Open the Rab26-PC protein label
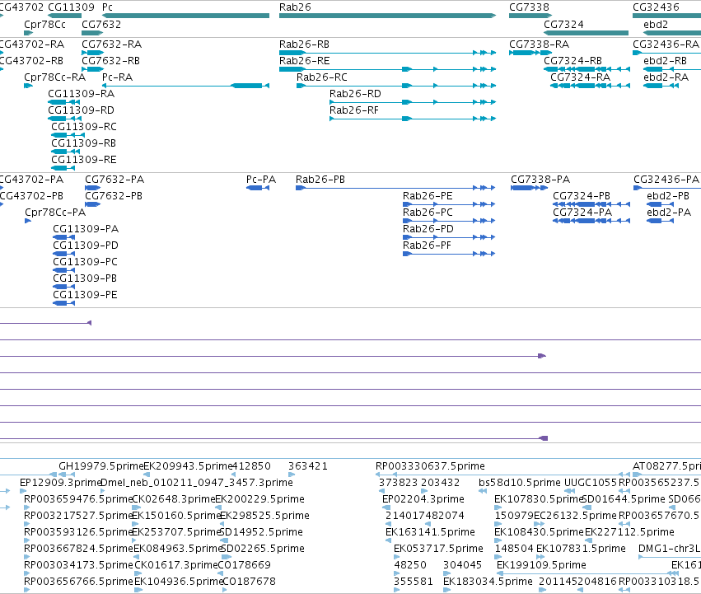Image resolution: width=701 pixels, height=594 pixels. [x=428, y=213]
